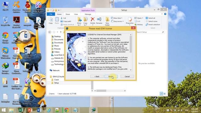Select the Internet Download Manager desktop shortcut
Image resolution: width=201 pixels, height=113 pixels.
point(5,68)
